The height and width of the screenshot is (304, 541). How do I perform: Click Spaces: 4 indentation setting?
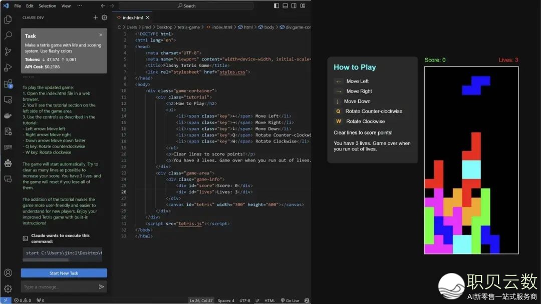(226, 300)
